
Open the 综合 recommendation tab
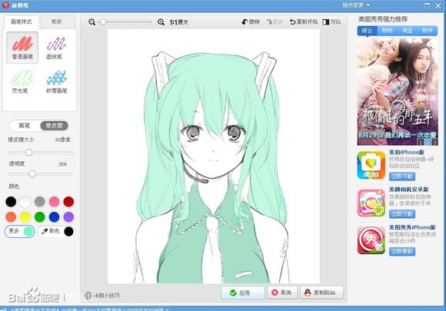coord(367,31)
